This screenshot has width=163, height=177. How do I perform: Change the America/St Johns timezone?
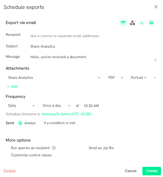pos(68,114)
